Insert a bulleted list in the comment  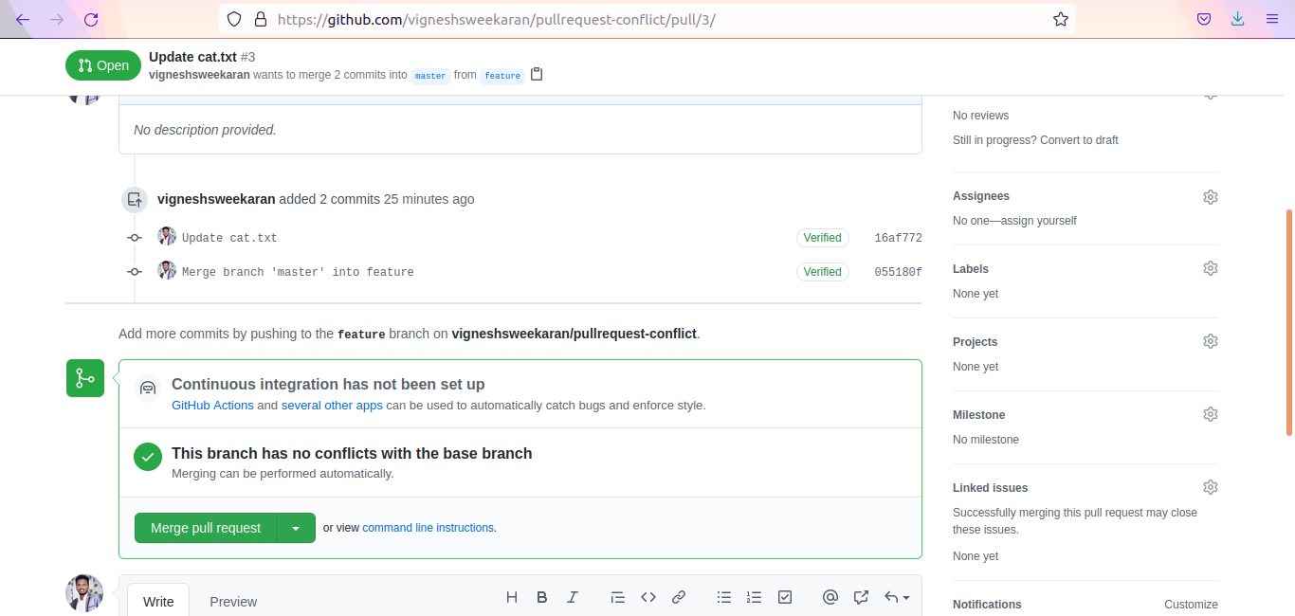(x=724, y=597)
